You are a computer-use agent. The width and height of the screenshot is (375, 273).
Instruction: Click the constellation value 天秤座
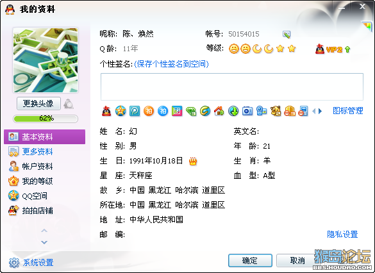141,176
